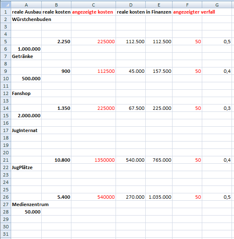Select cell with value 10.800
Viewport: 234px width, 239px height.
tap(56, 160)
